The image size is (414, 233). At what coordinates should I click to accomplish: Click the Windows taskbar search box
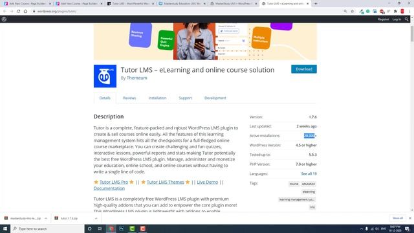(47, 228)
